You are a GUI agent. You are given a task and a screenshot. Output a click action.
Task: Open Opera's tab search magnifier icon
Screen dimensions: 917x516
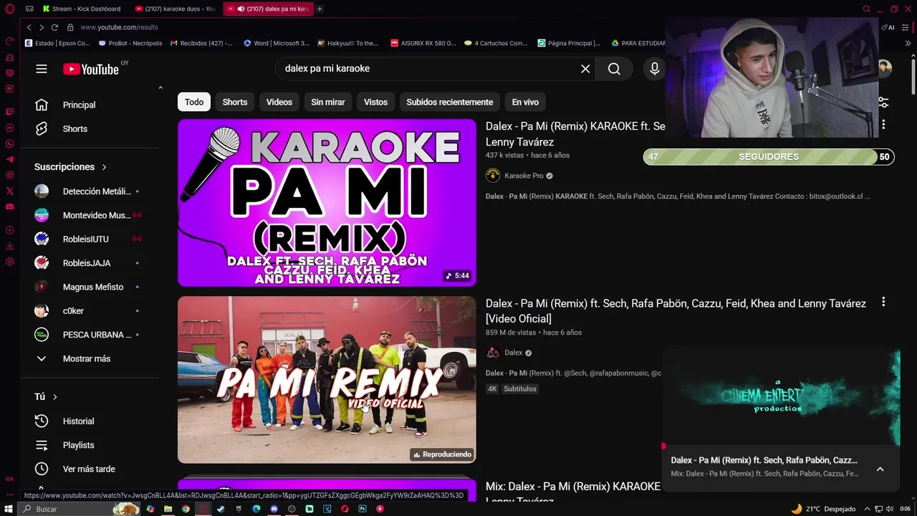(866, 9)
